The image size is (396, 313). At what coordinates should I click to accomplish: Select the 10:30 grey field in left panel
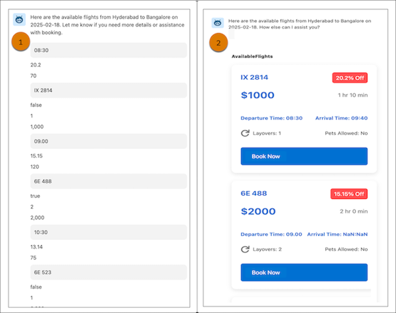click(x=108, y=232)
